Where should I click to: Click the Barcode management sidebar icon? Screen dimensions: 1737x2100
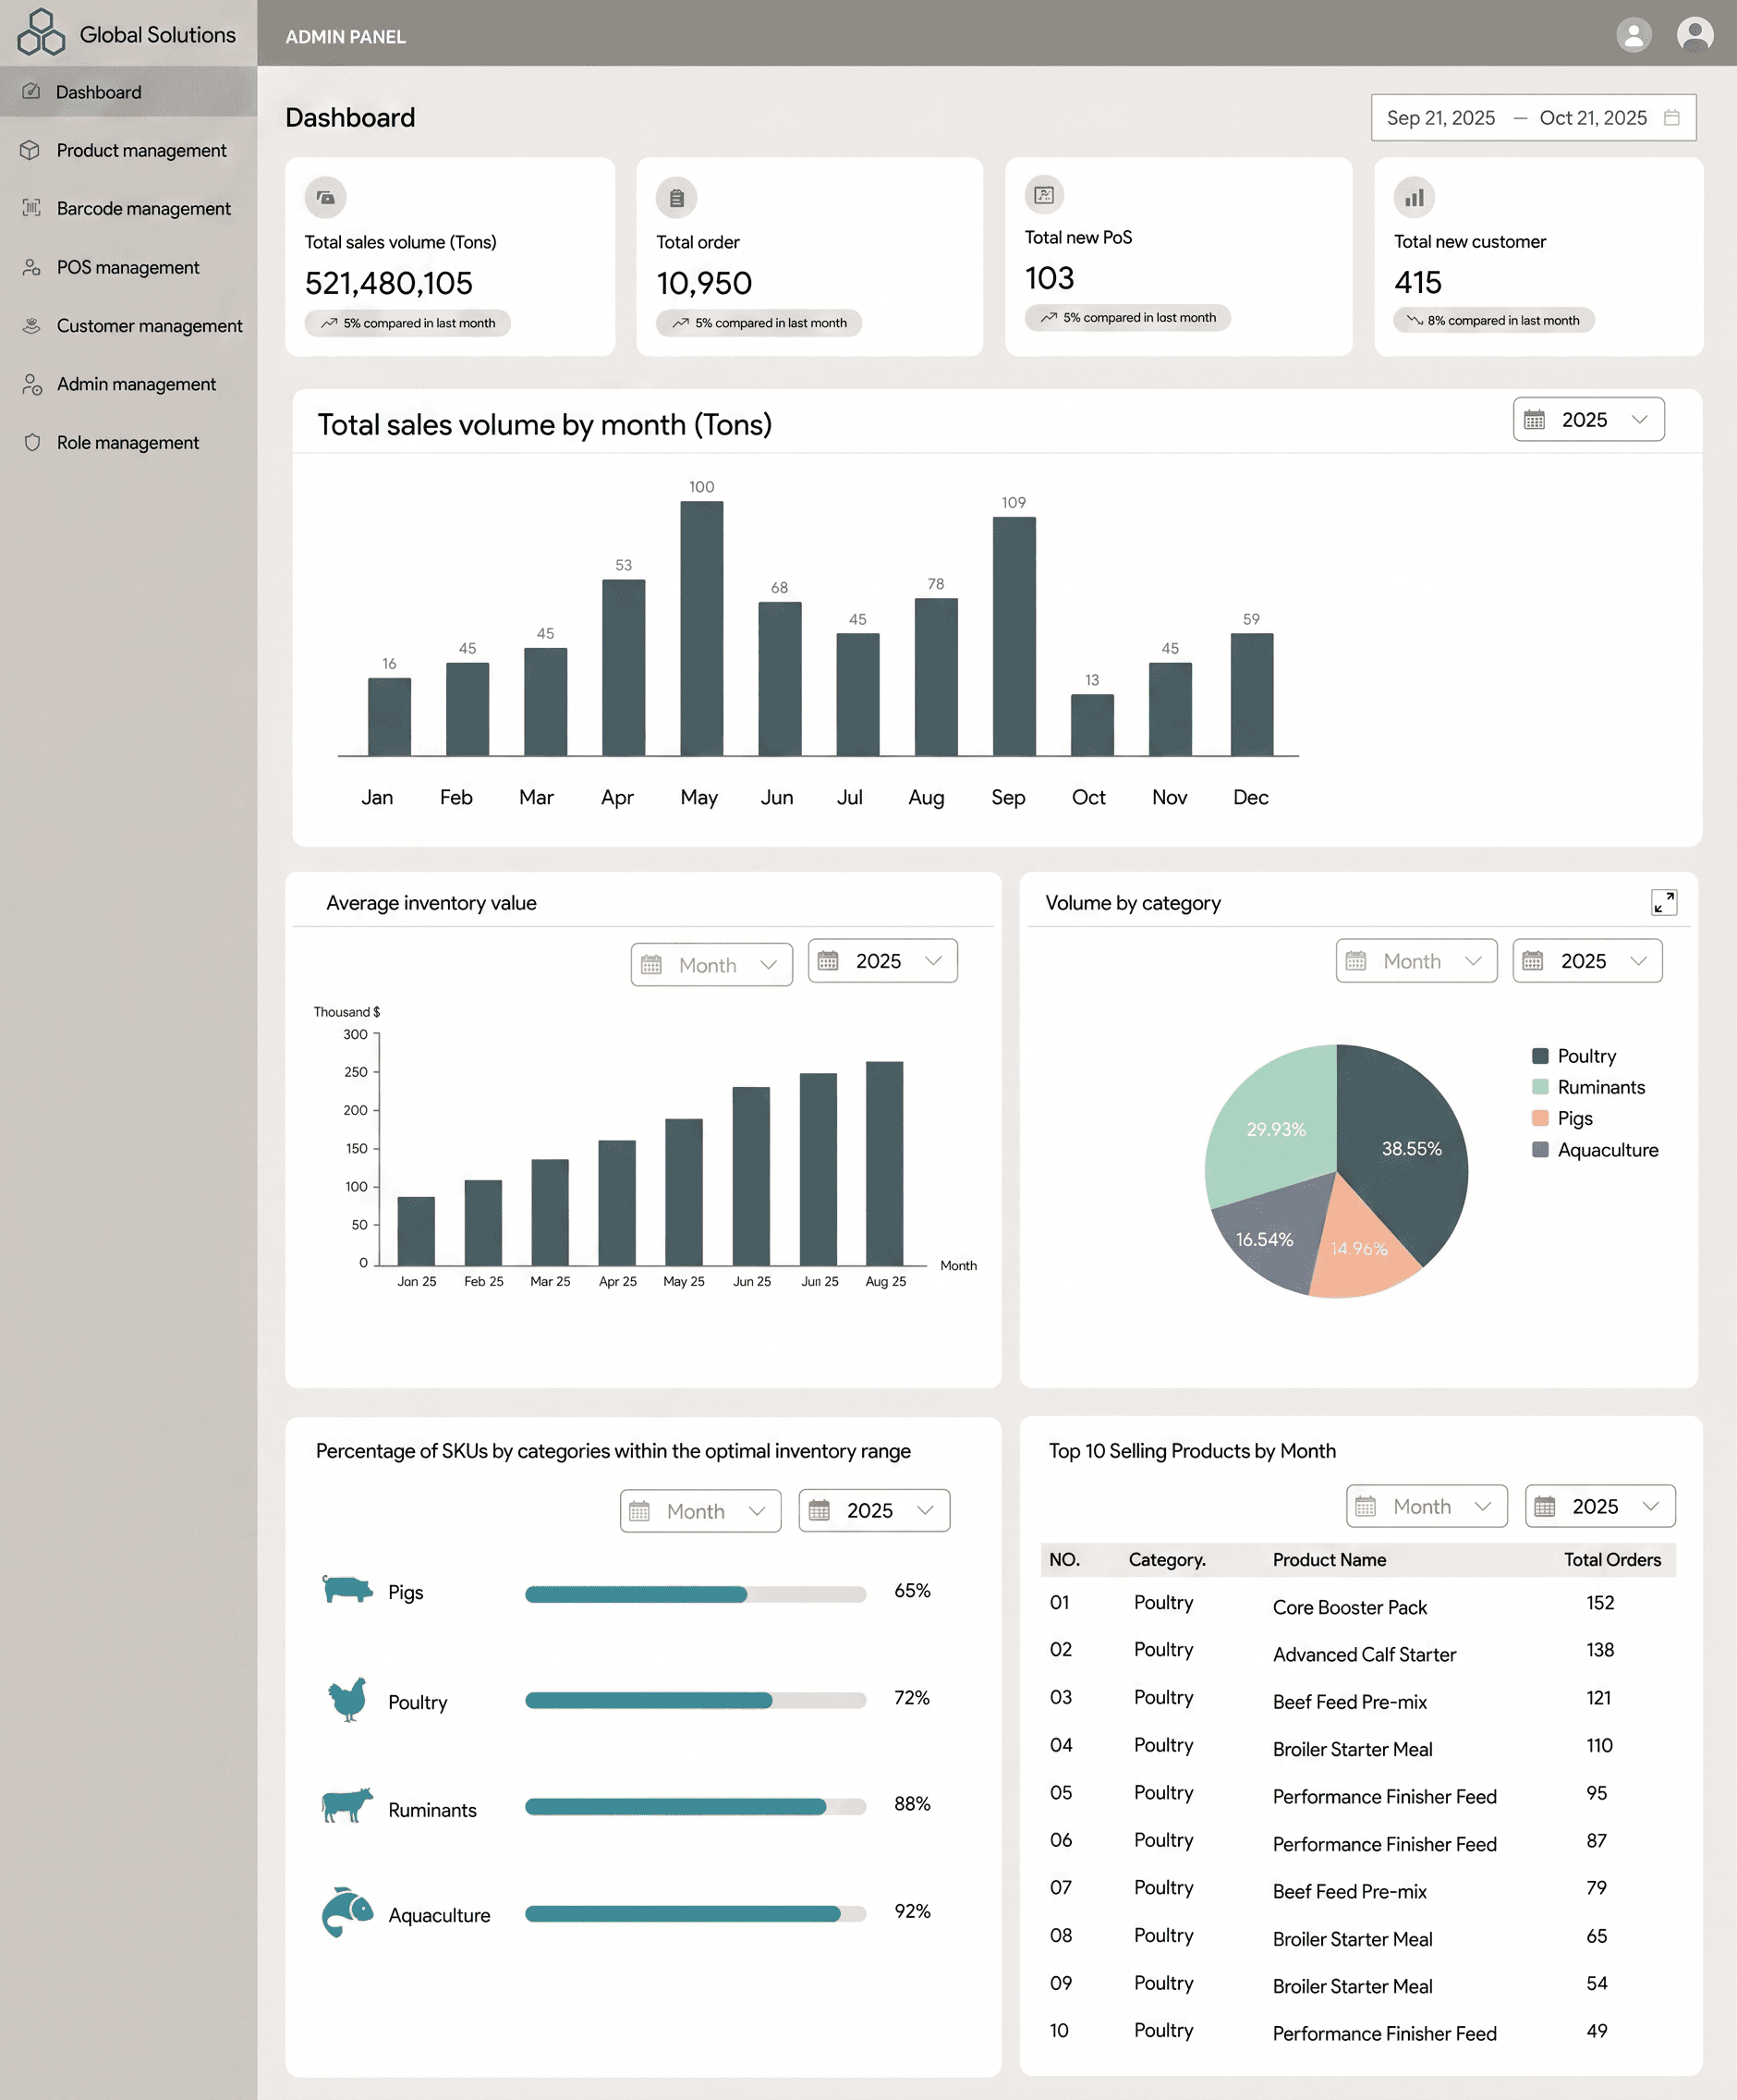32,208
